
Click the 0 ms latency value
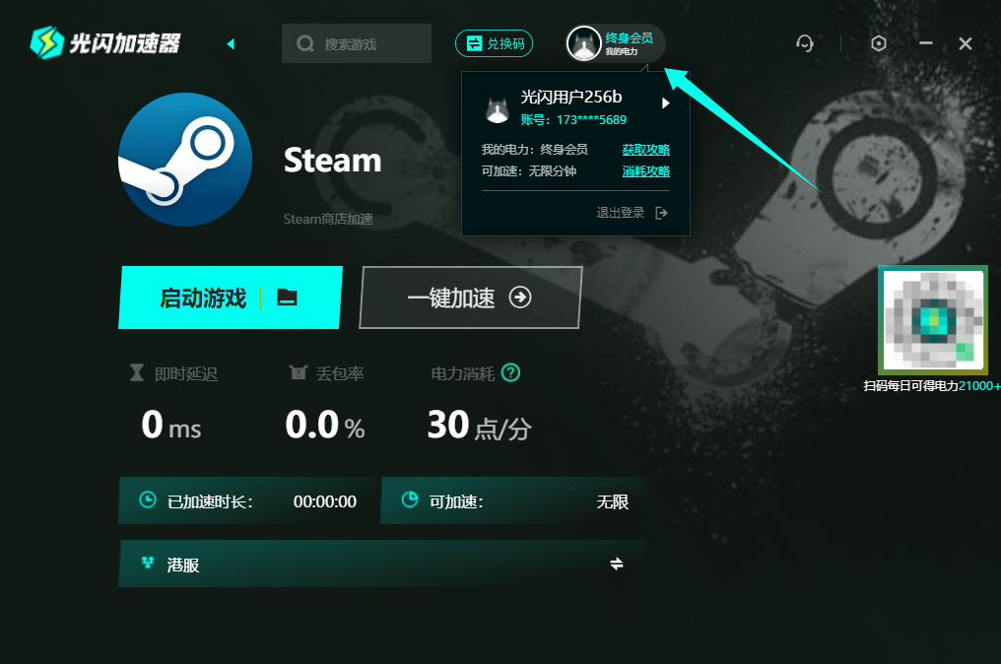pos(171,426)
